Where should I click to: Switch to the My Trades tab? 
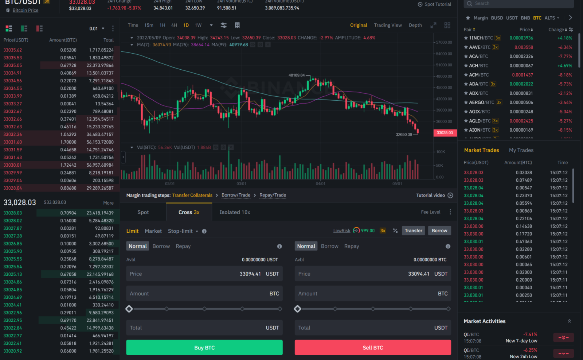coord(521,150)
